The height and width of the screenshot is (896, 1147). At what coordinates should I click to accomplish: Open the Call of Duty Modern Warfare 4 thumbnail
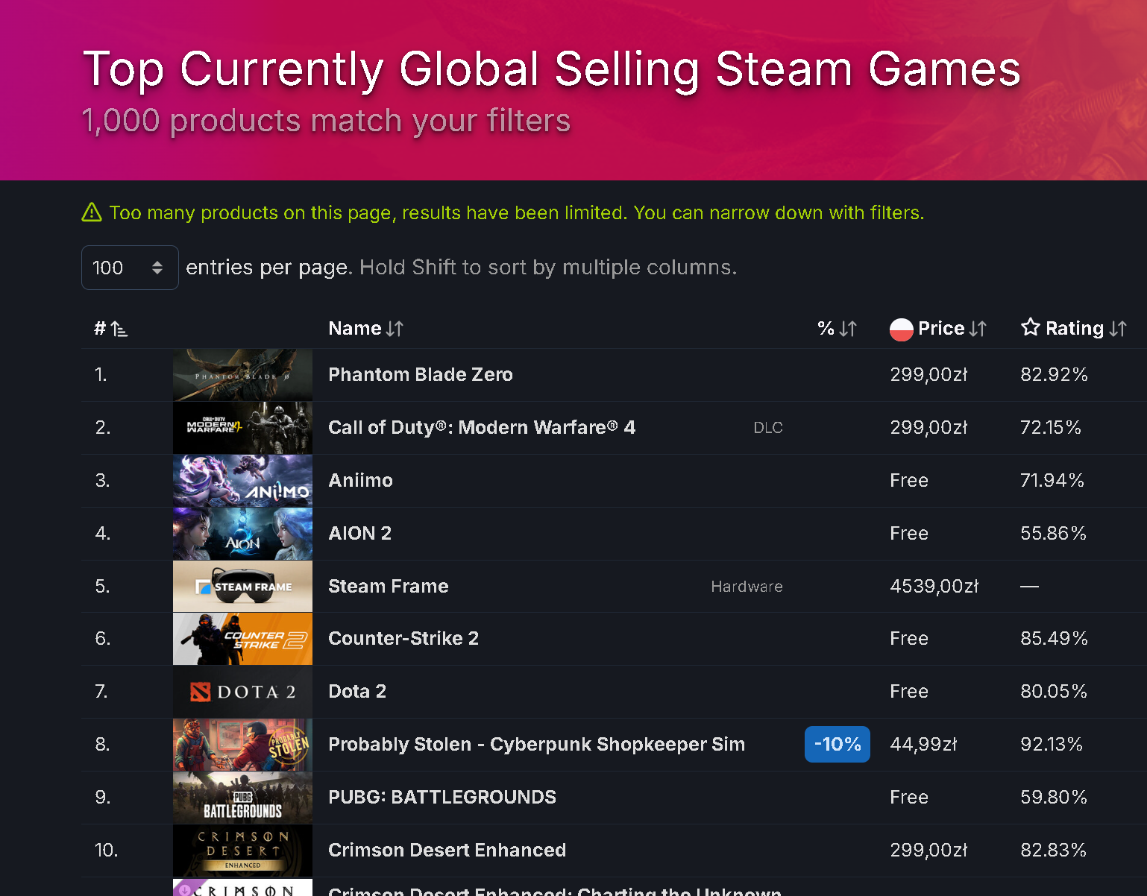click(242, 428)
